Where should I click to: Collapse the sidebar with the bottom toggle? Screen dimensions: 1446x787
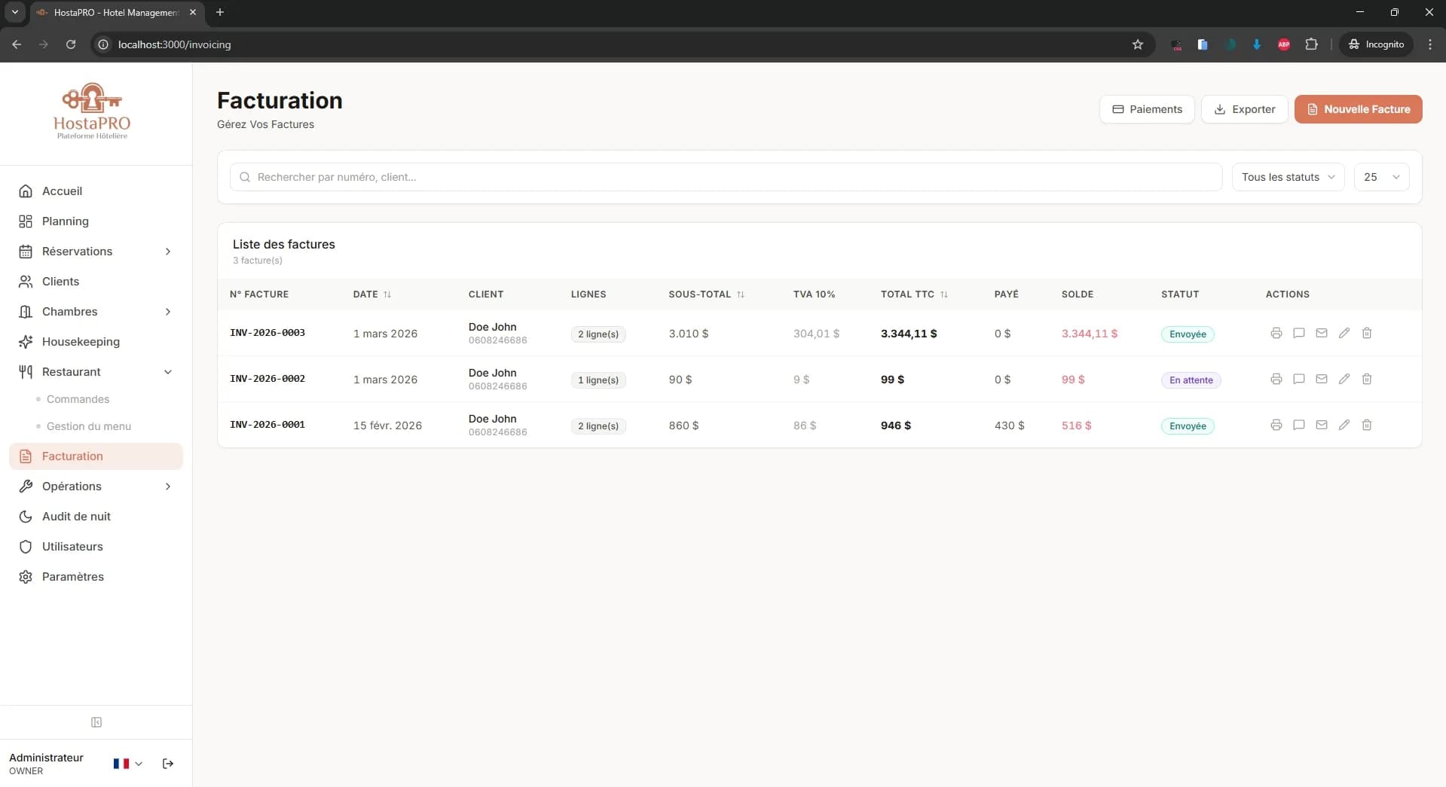96,722
